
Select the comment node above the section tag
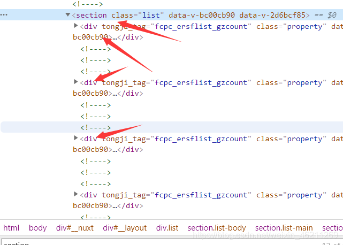tap(88, 4)
